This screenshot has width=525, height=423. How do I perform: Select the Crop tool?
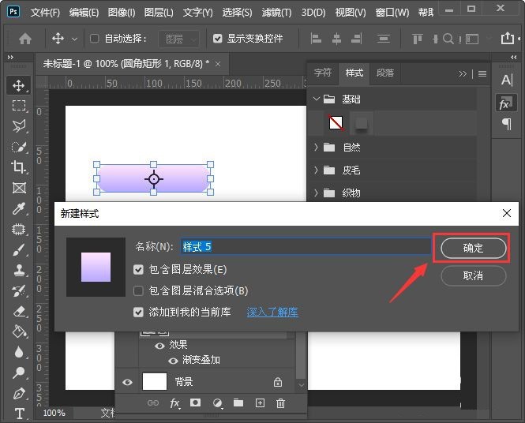tap(19, 167)
